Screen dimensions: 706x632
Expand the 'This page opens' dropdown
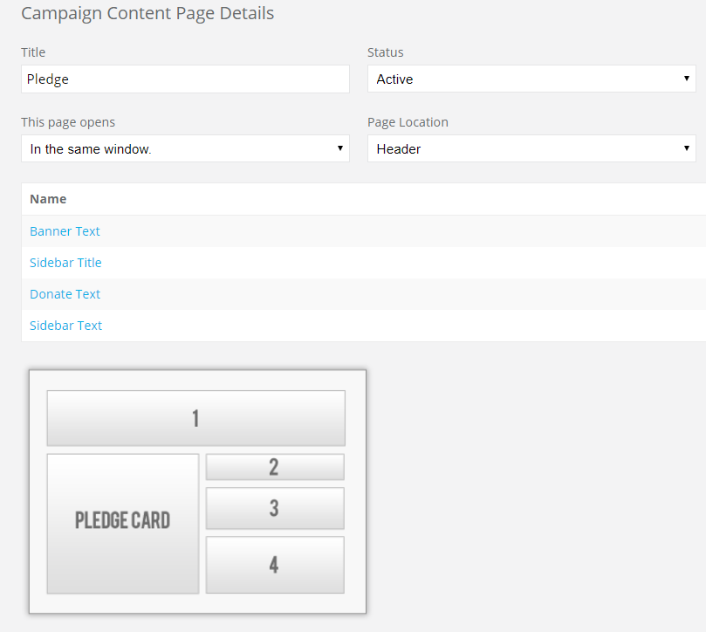coord(185,148)
